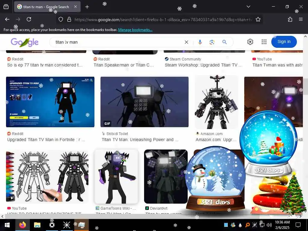308x231 pixels.
Task: Click the forward navigation arrow
Action: tap(18, 19)
